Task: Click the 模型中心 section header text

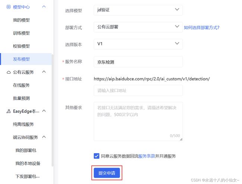Action: 21,7
